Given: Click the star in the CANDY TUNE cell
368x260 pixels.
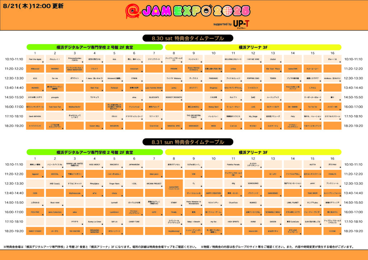Looking at the screenshot, I should point(143,224).
